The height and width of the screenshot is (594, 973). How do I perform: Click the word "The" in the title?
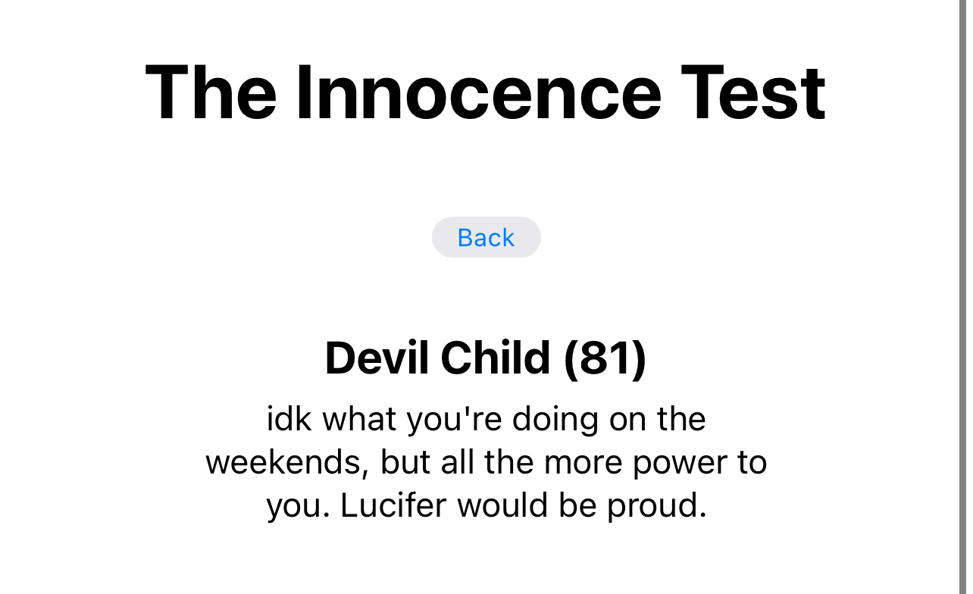pos(211,93)
